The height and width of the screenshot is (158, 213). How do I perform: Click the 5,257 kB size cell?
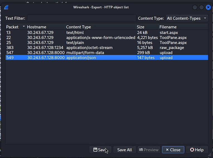pos(145,48)
